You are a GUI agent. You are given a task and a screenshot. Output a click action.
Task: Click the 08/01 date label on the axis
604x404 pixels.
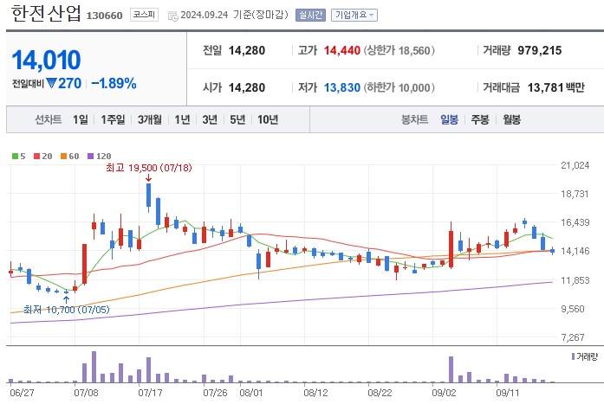[x=251, y=393]
